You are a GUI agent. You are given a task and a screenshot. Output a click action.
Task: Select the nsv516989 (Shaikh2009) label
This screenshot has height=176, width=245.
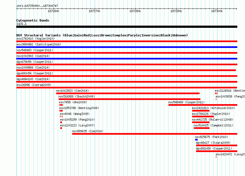click(x=77, y=96)
